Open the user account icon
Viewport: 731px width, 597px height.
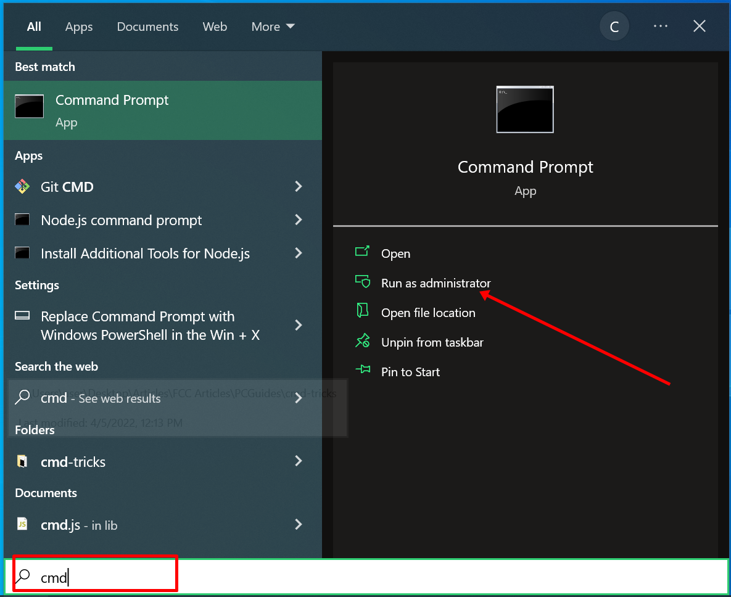point(614,26)
